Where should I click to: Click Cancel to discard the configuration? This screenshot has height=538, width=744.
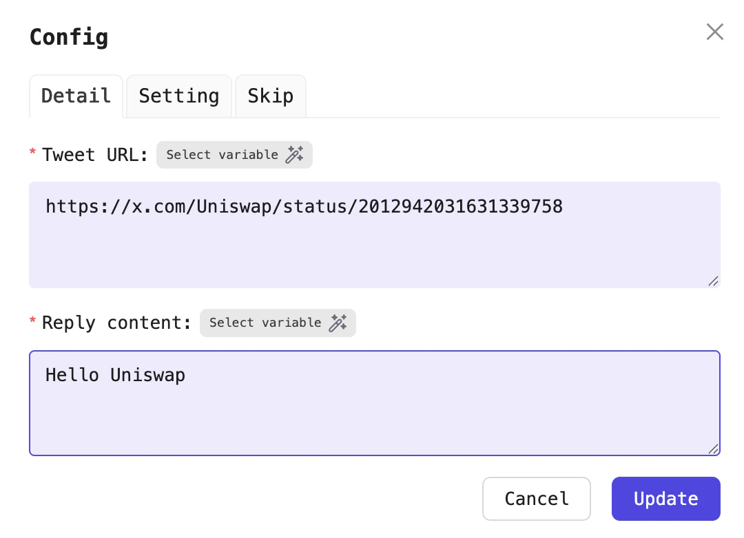tap(536, 498)
